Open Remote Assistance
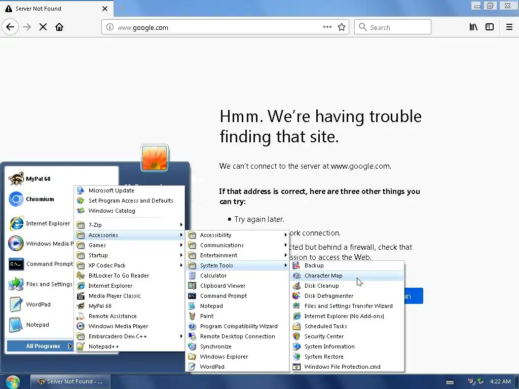Screen dimensions: 519x389 (129, 316)
